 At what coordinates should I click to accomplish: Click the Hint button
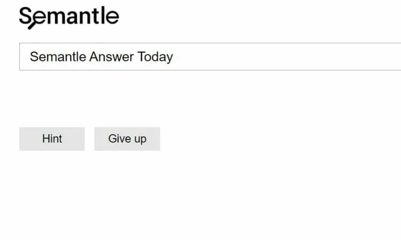click(52, 139)
